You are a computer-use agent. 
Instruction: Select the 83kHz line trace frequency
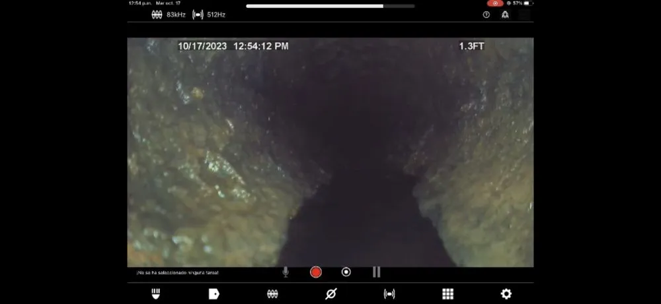pyautogui.click(x=168, y=15)
